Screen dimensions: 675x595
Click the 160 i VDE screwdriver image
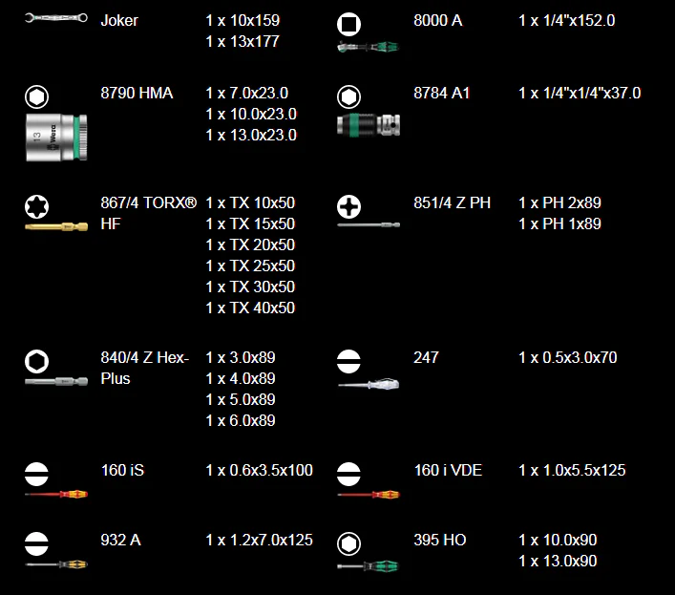[x=369, y=495]
